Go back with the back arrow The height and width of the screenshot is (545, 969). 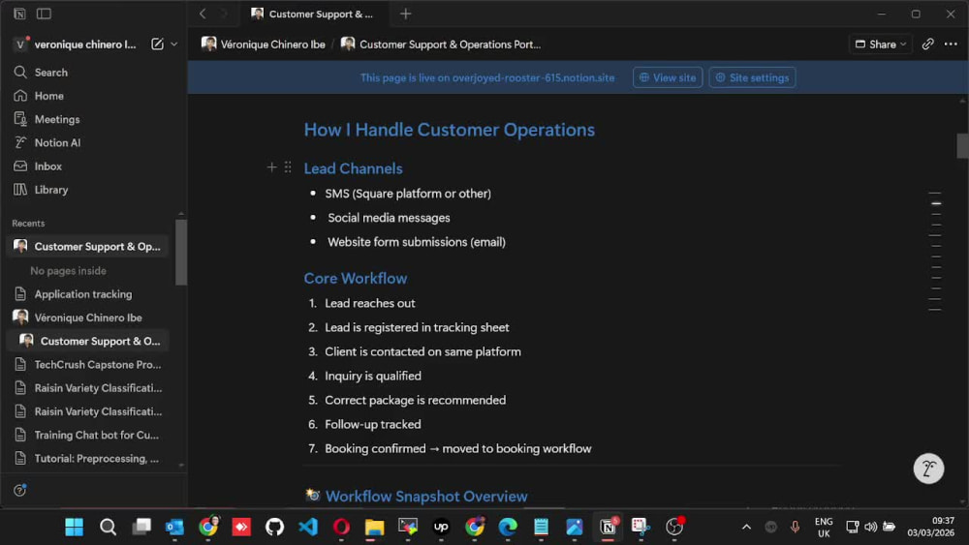(203, 14)
